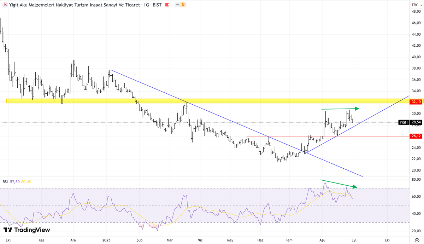Click the RSI average value 60,45

(26, 182)
